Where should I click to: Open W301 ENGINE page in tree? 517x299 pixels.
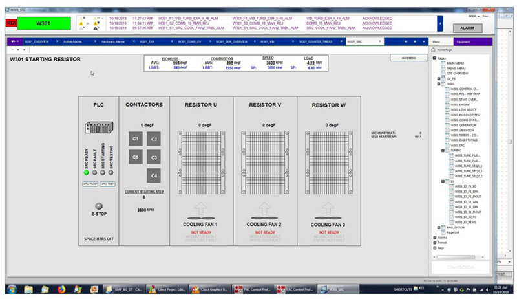[460, 105]
